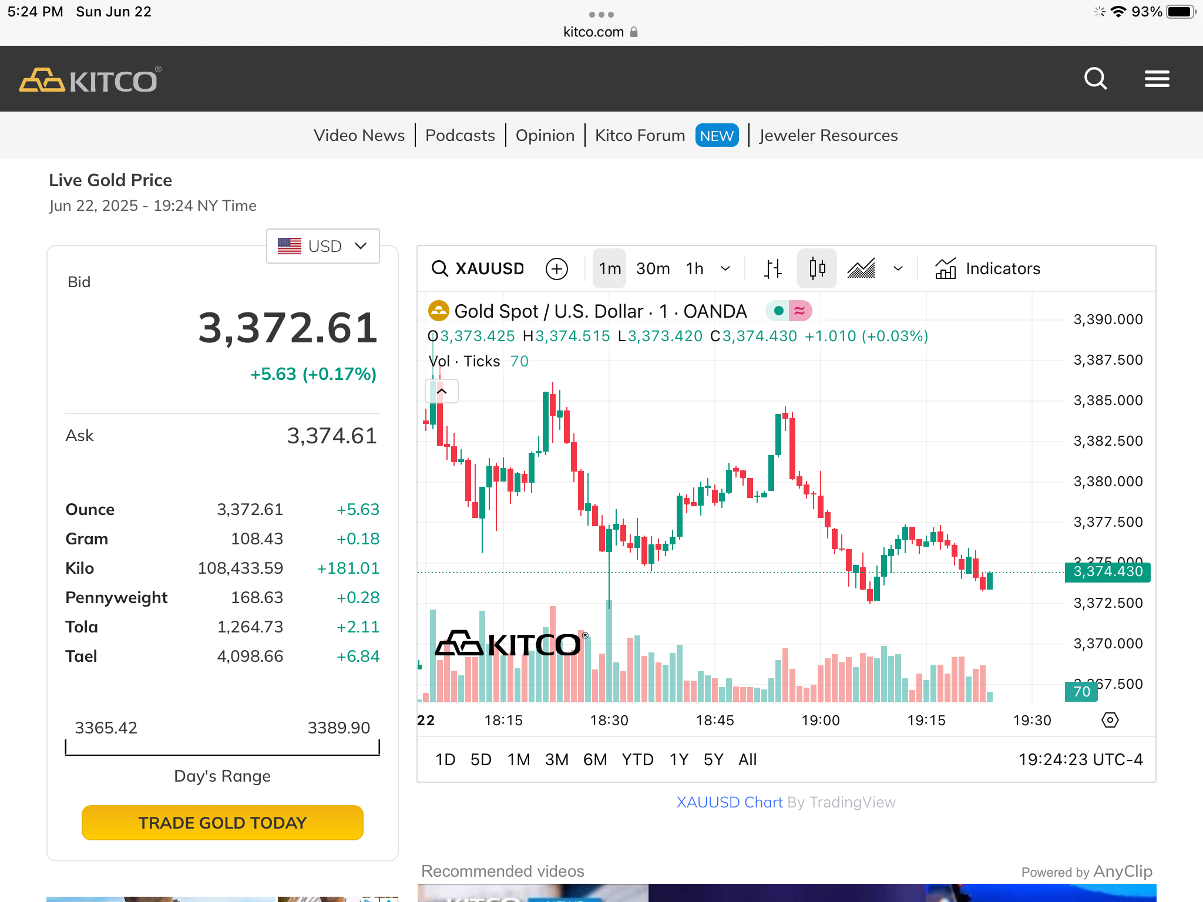The width and height of the screenshot is (1203, 902).
Task: Switch to 5Y range
Action: pyautogui.click(x=713, y=760)
